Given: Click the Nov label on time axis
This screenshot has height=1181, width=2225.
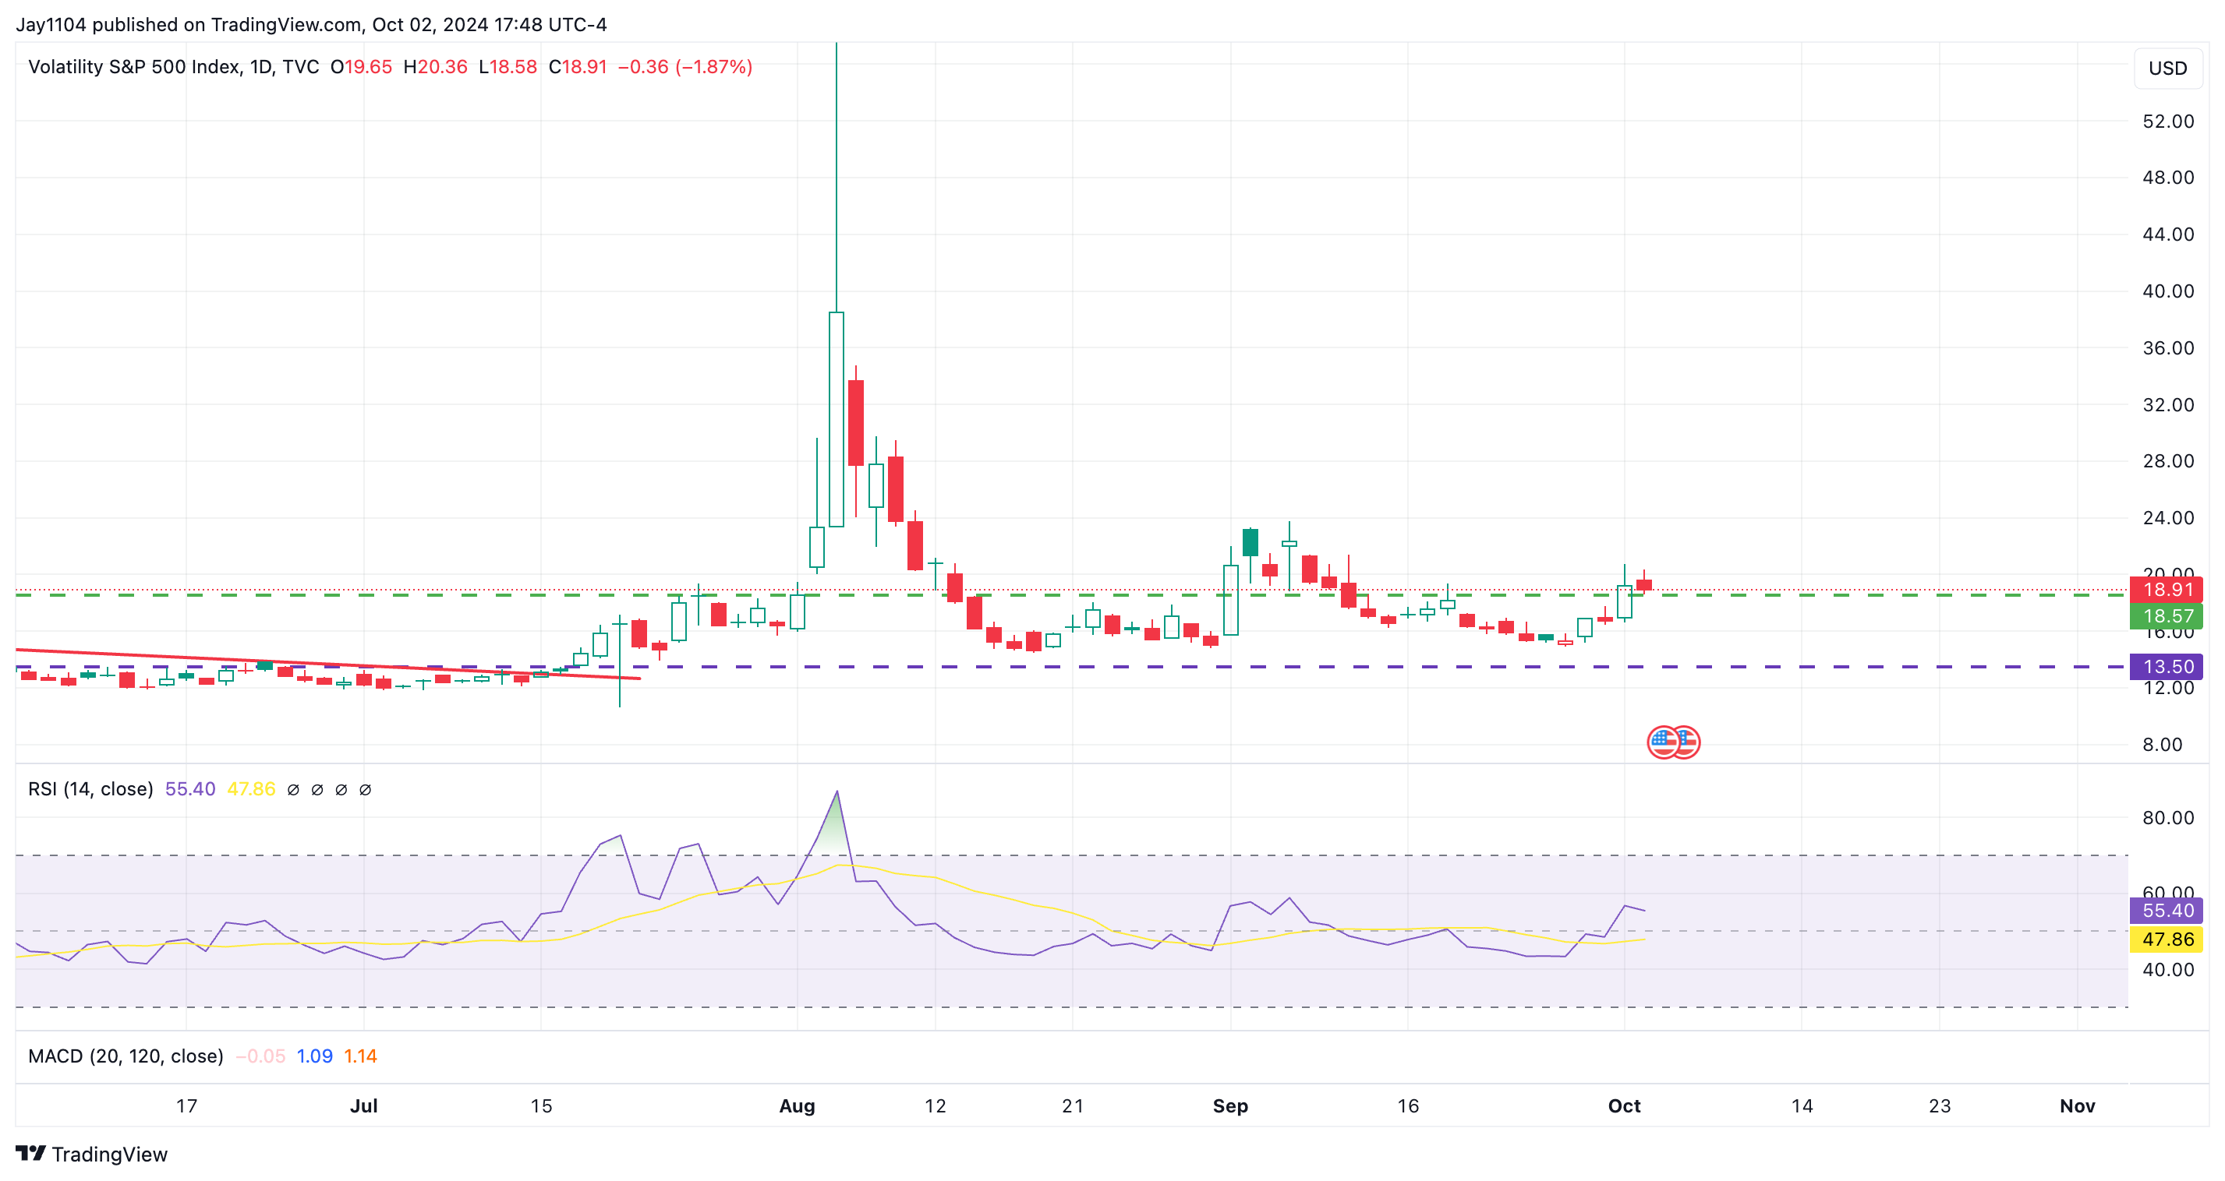Looking at the screenshot, I should tap(2078, 1106).
